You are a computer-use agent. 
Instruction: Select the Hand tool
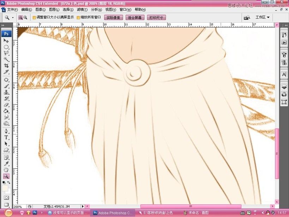[6, 170]
